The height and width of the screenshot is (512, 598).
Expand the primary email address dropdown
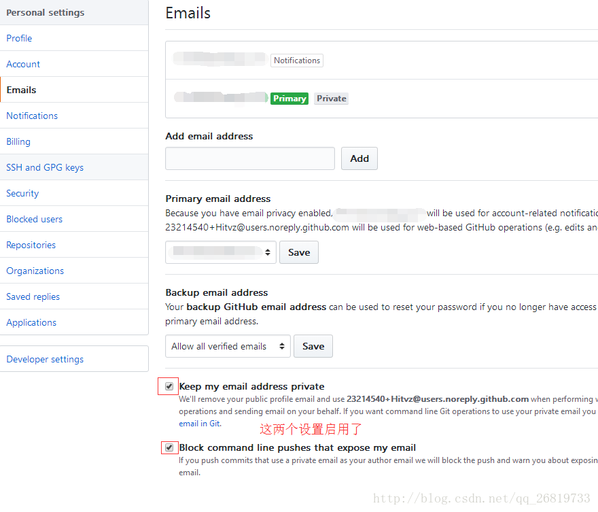pyautogui.click(x=221, y=252)
